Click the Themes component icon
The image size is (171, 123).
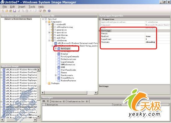coord(59,73)
